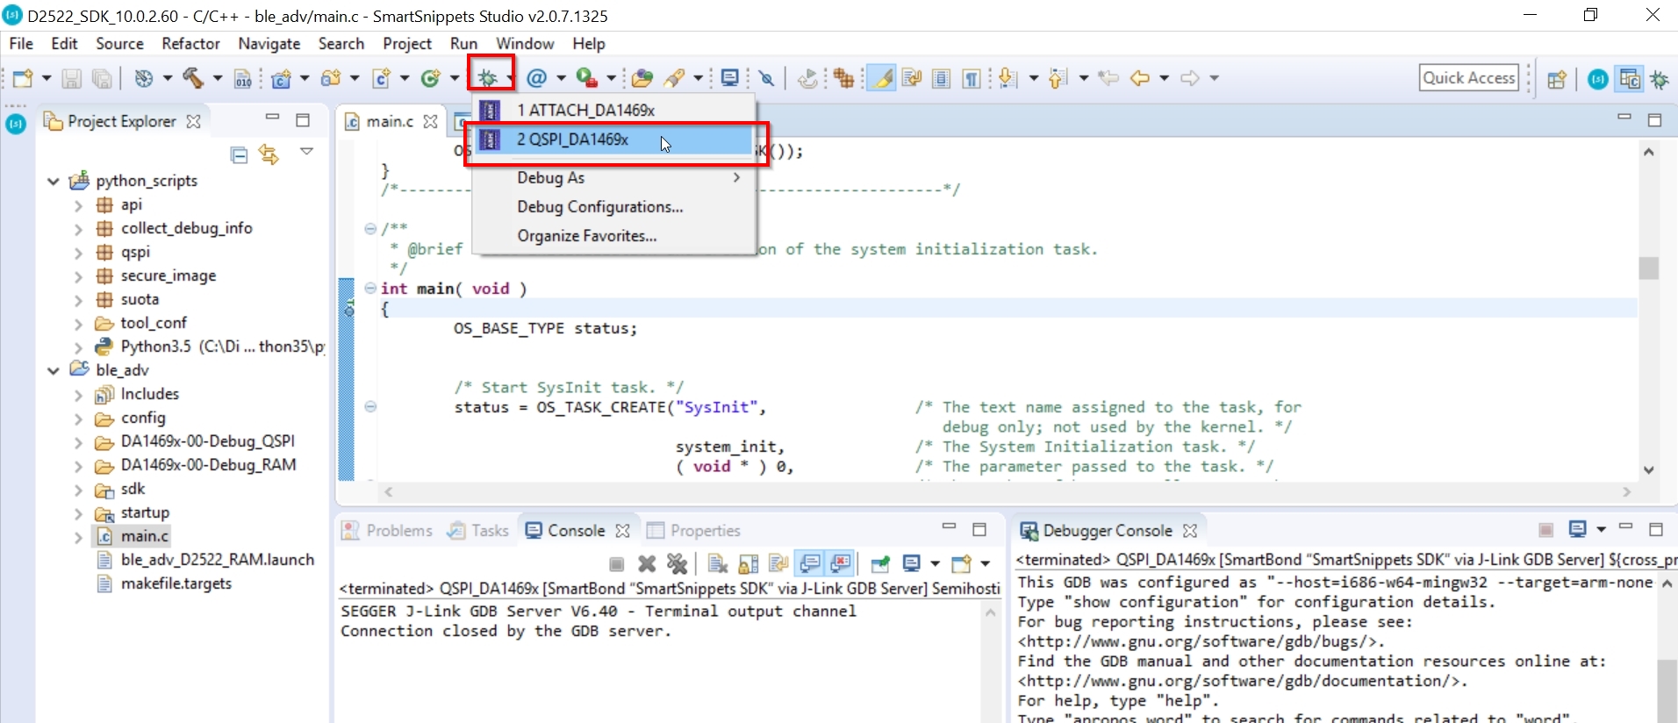Open dropdown arrow beside Debug icon
The width and height of the screenshot is (1678, 723).
(510, 78)
